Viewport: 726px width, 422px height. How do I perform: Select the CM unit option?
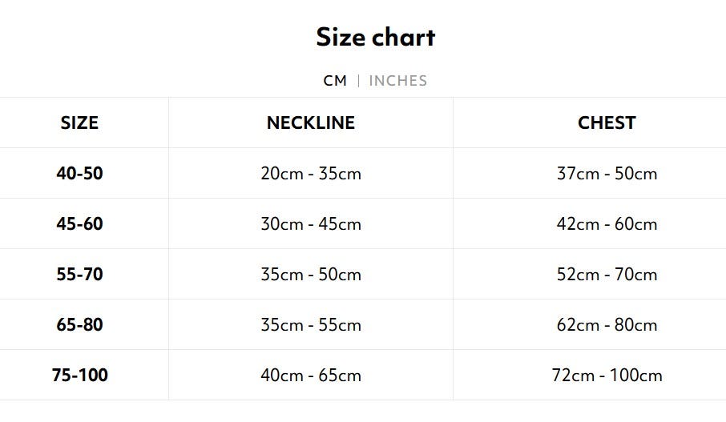pos(335,81)
